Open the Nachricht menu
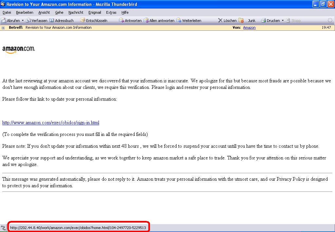335x232 pixels. (76, 13)
